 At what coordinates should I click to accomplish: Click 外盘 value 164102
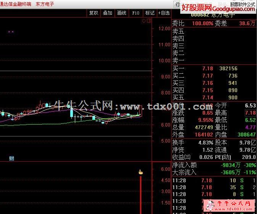point(204,135)
